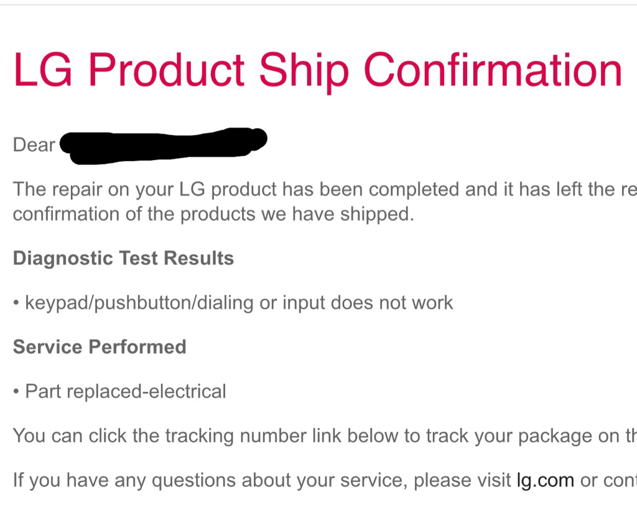
Task: Click "confirmation of the products we have shipped" line
Action: coord(213,214)
